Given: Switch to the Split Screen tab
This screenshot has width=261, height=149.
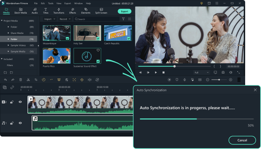Looking at the screenshot, I should 101,11.
